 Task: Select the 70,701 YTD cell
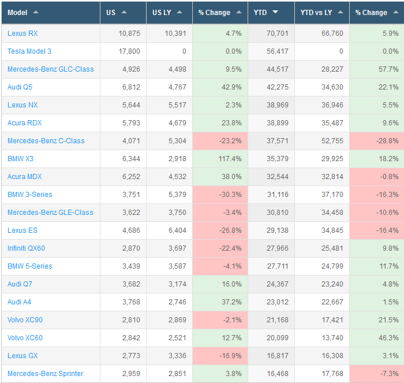pyautogui.click(x=271, y=34)
